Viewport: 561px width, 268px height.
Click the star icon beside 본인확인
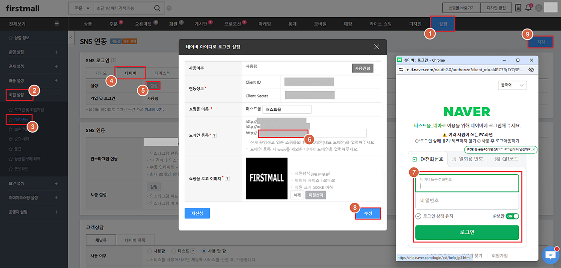(x=11, y=168)
